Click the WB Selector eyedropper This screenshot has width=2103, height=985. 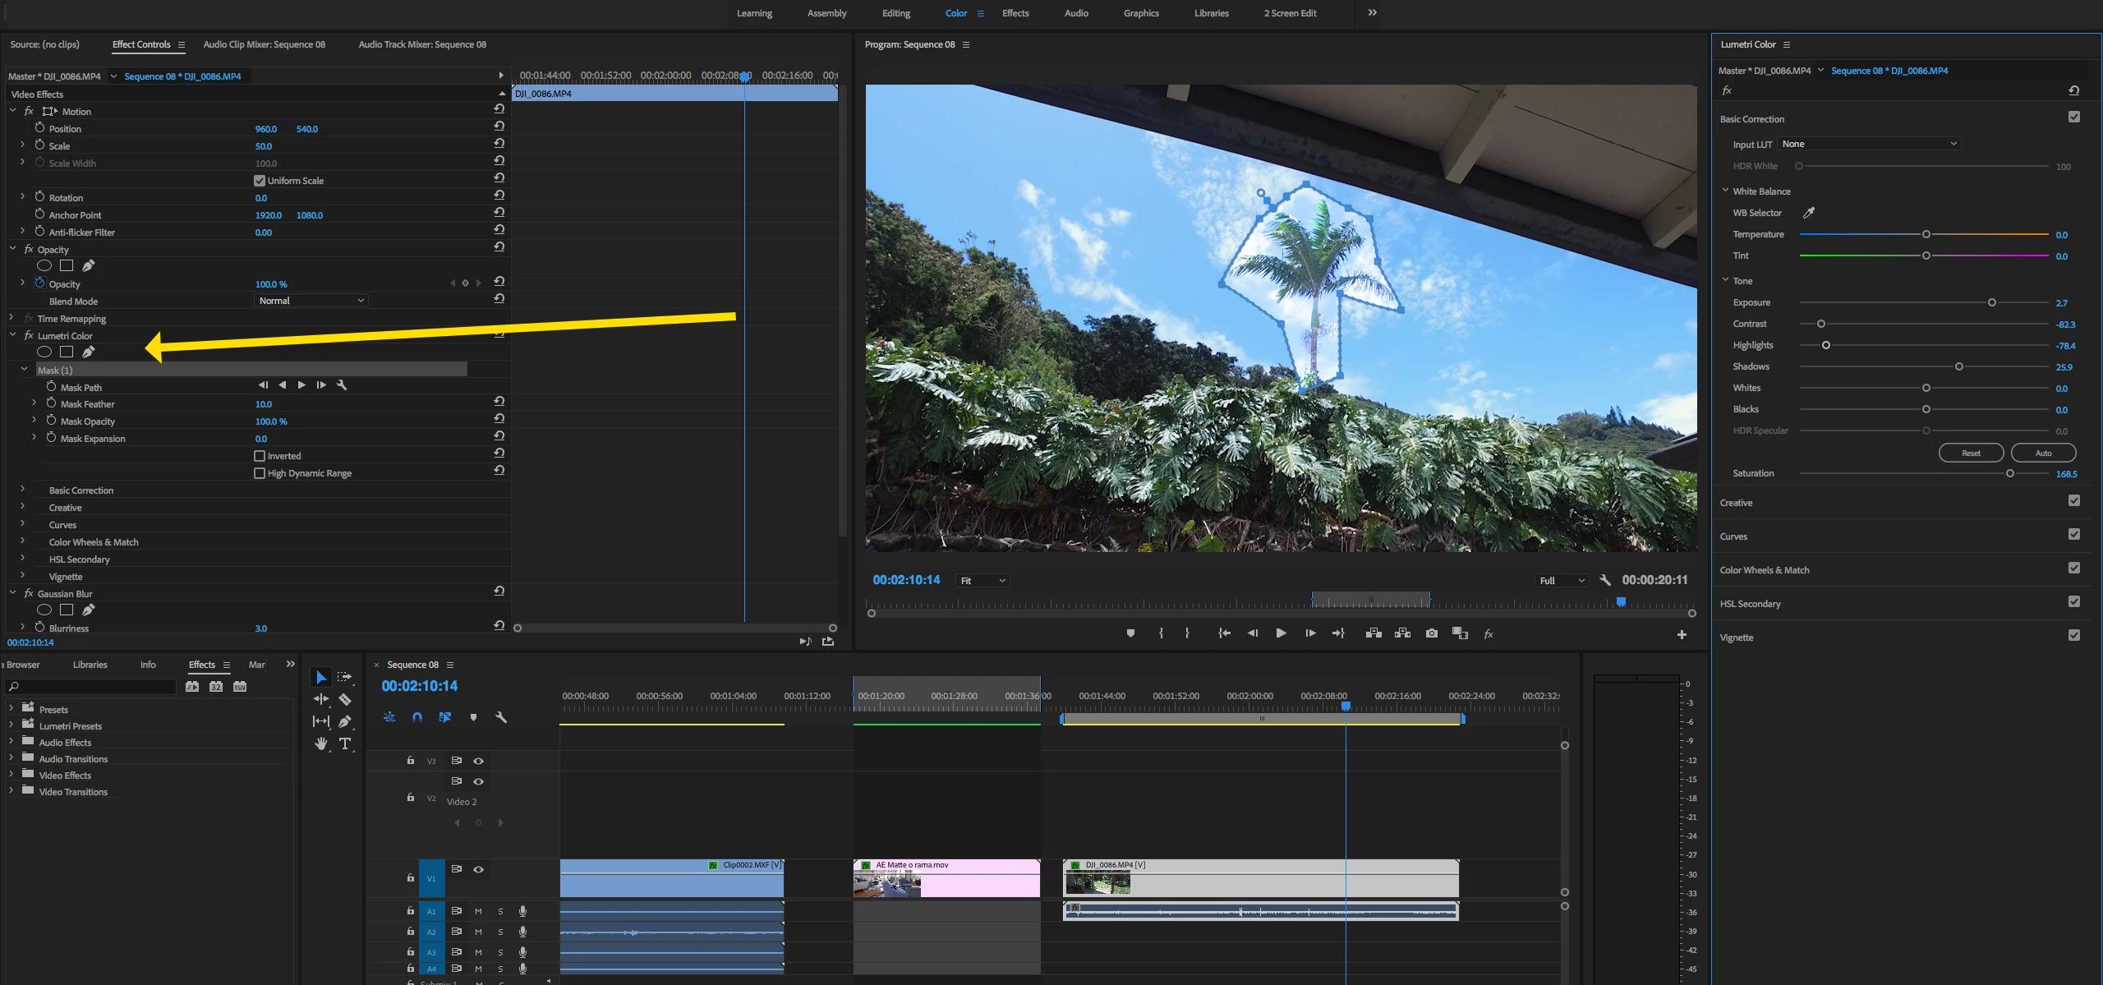(1808, 213)
